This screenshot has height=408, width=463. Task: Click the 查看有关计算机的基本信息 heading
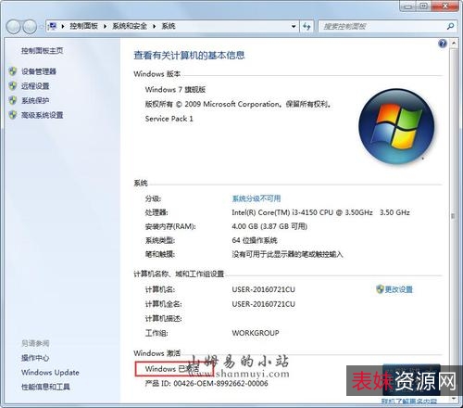point(189,56)
